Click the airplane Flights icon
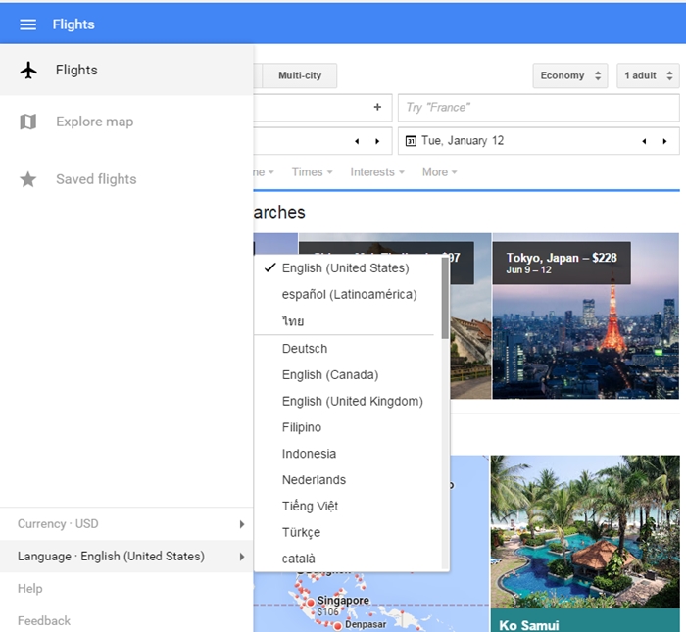 point(28,70)
